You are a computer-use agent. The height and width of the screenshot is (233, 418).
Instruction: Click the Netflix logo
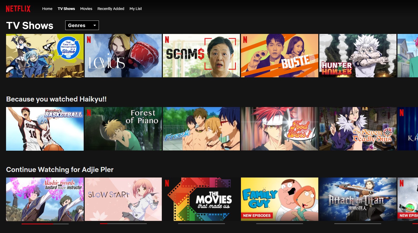18,9
